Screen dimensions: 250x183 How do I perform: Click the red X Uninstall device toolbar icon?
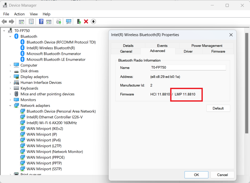(x=86, y=21)
